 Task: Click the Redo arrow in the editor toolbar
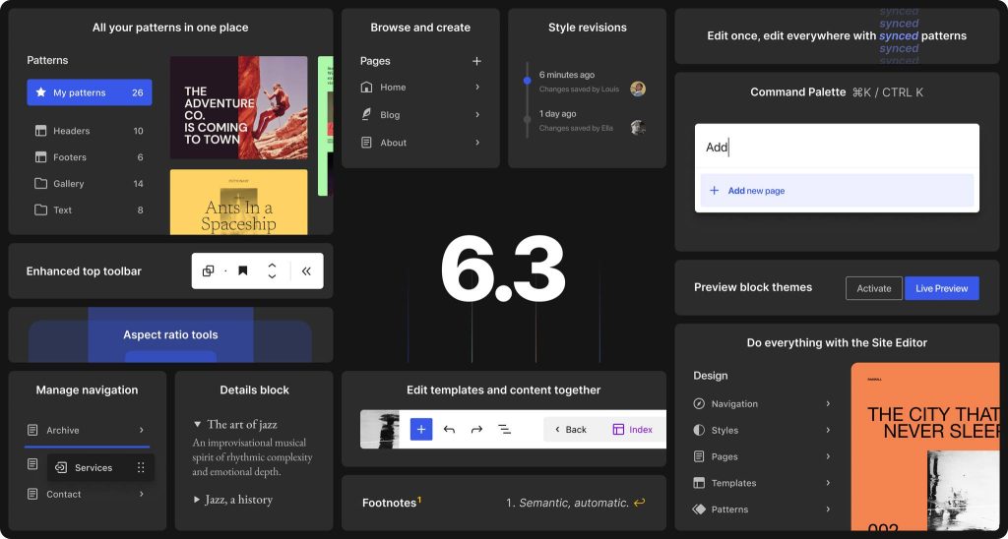tap(476, 429)
